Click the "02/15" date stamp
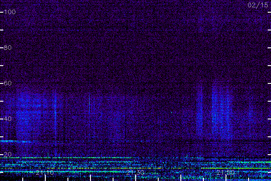The height and width of the screenshot is (181, 271). click(x=258, y=5)
